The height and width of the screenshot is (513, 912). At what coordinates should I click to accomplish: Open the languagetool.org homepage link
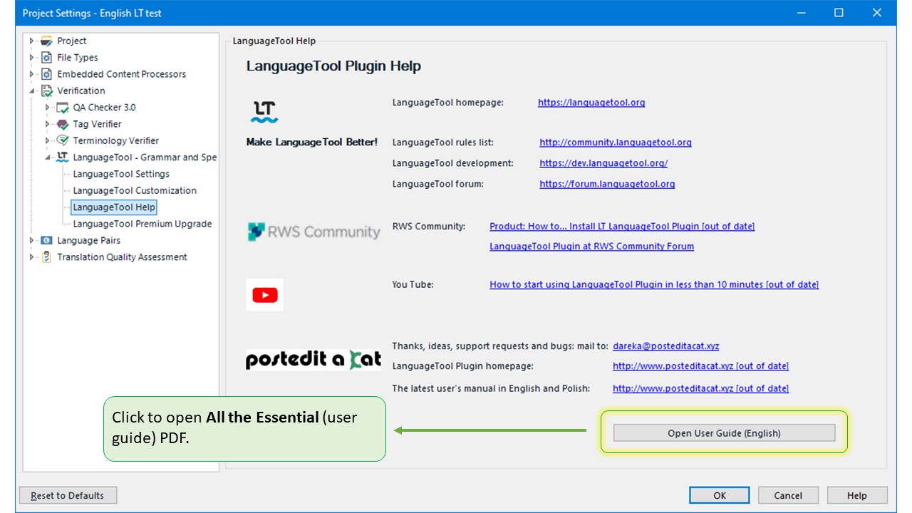pyautogui.click(x=591, y=103)
